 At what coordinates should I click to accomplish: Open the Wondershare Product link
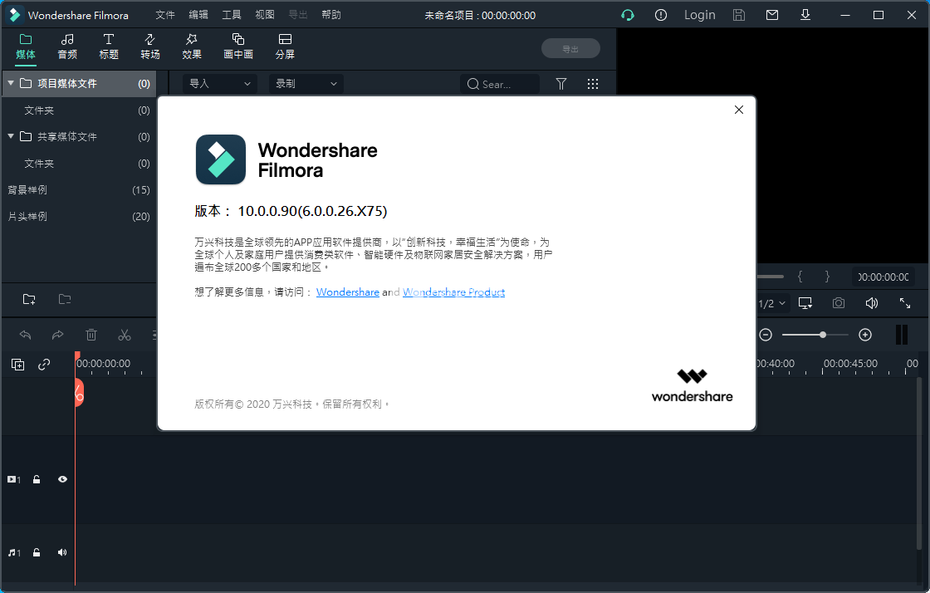pyautogui.click(x=453, y=292)
